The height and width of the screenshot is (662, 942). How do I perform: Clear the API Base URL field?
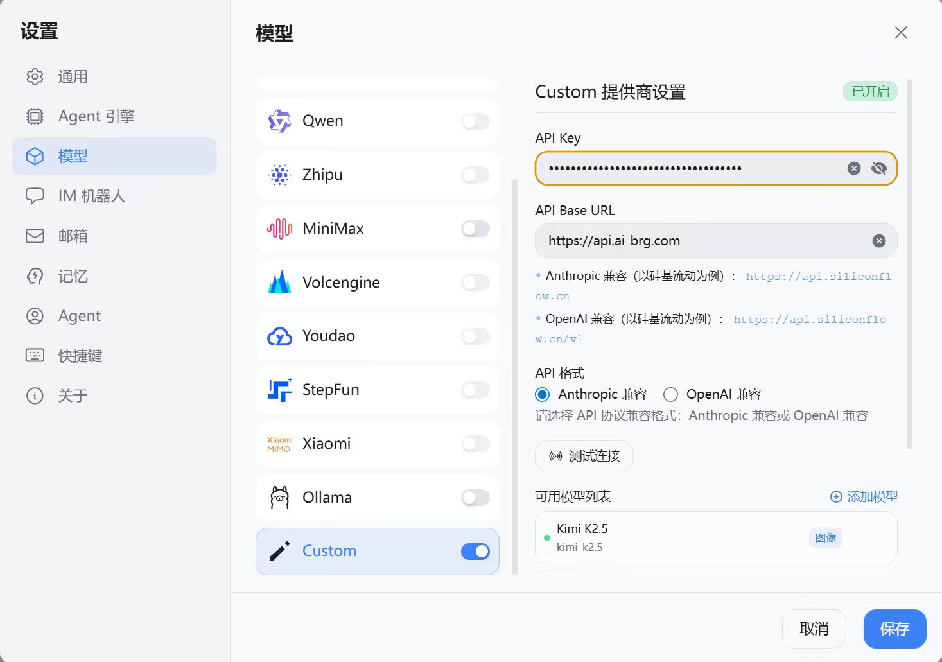click(879, 241)
